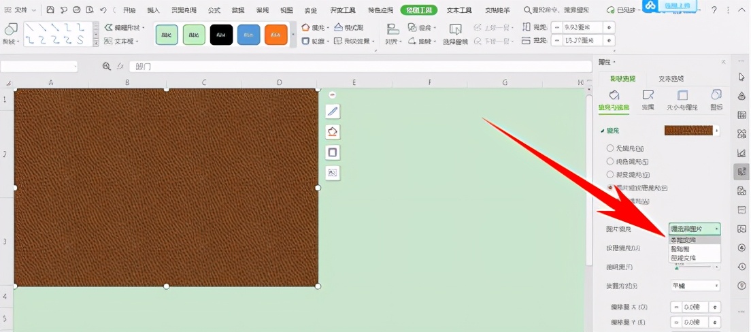
Task: Click the save icon in quick access toolbar
Action: 50,10
